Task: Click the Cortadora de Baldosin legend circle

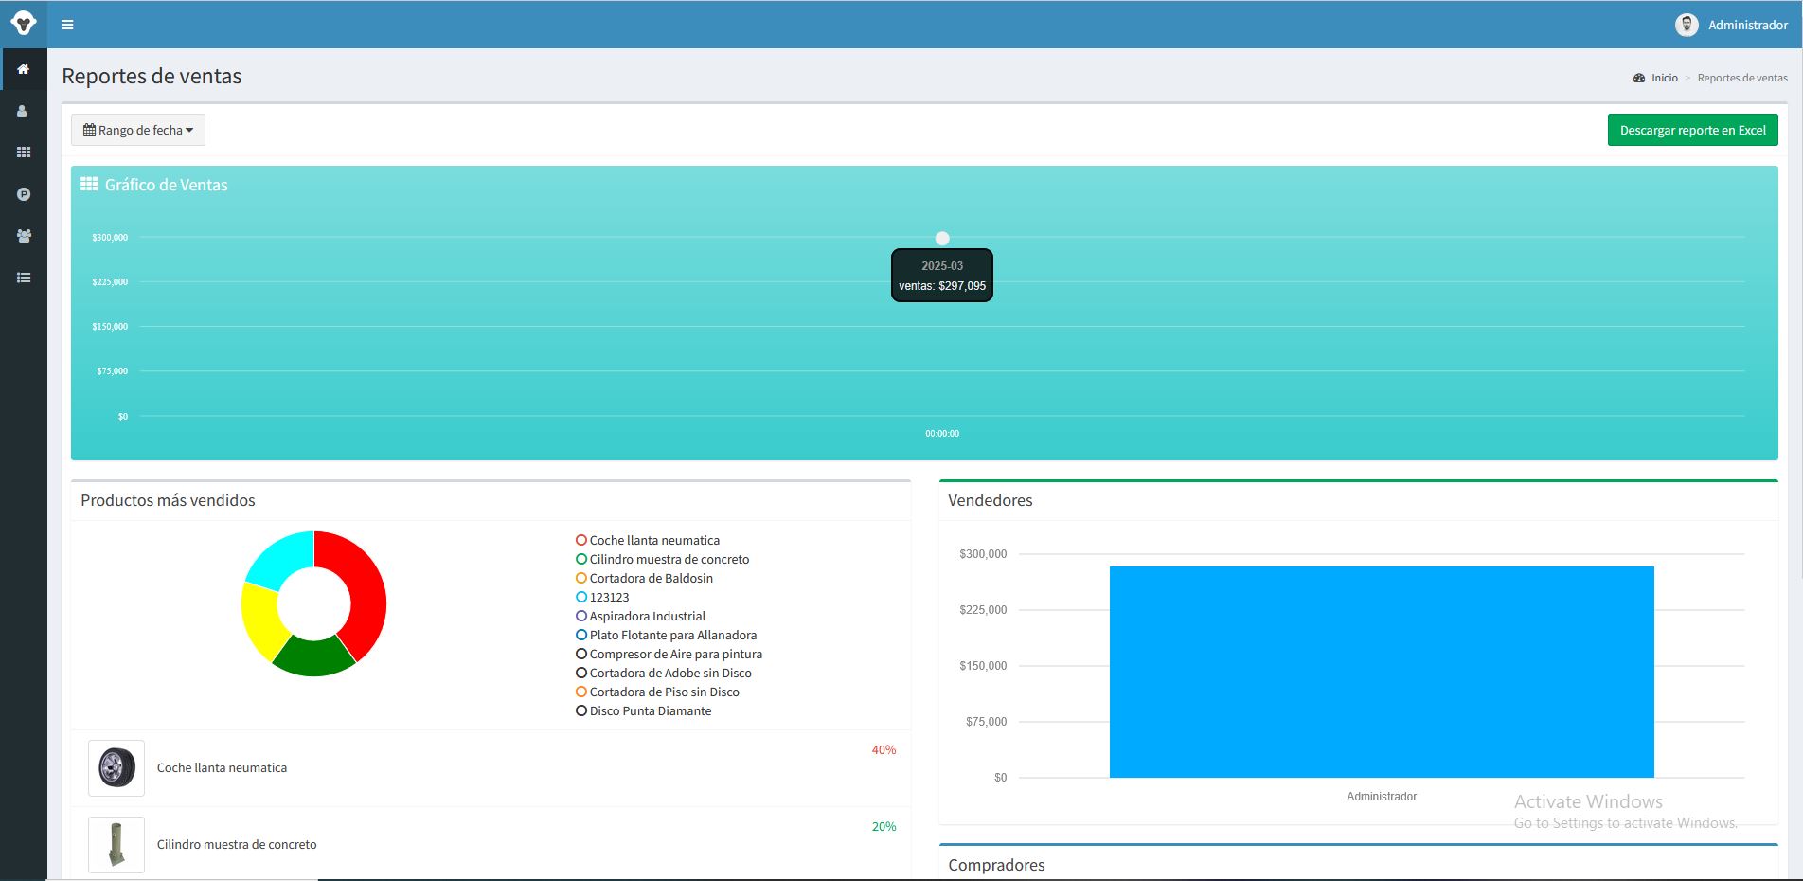Action: click(581, 578)
